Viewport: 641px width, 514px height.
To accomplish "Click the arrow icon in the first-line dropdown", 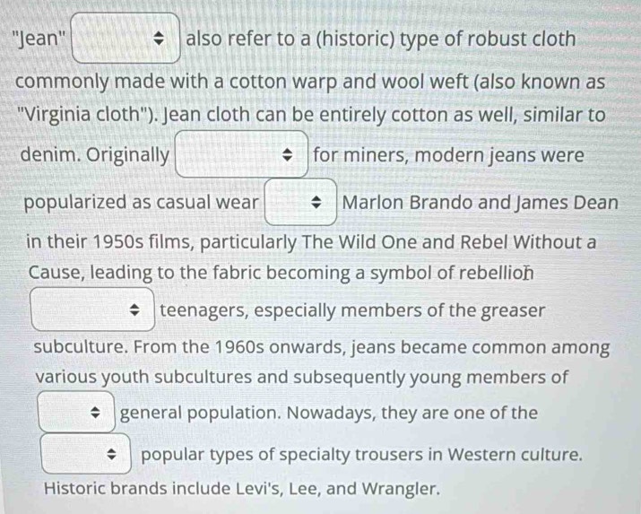I will point(160,40).
